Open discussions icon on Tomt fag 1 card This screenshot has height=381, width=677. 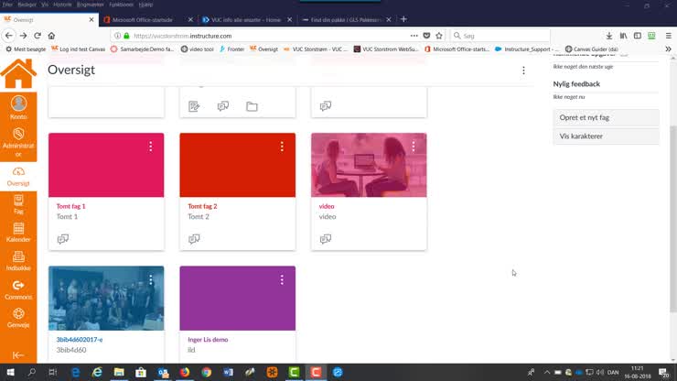(63, 239)
